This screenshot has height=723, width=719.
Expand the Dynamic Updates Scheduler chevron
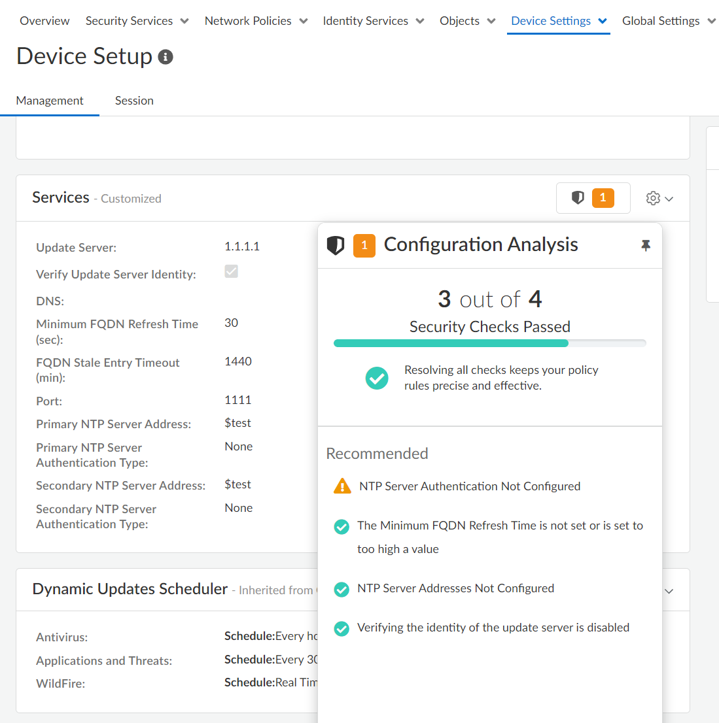coord(669,591)
